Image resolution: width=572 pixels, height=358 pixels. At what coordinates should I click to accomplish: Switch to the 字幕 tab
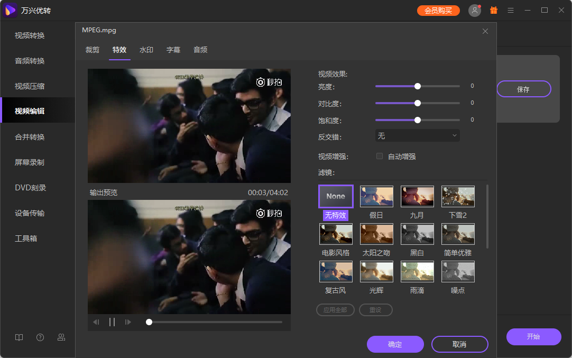173,50
